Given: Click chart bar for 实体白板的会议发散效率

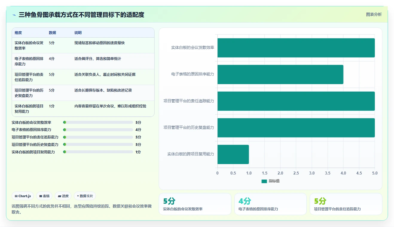Looking at the screenshot, I should click(296, 48).
